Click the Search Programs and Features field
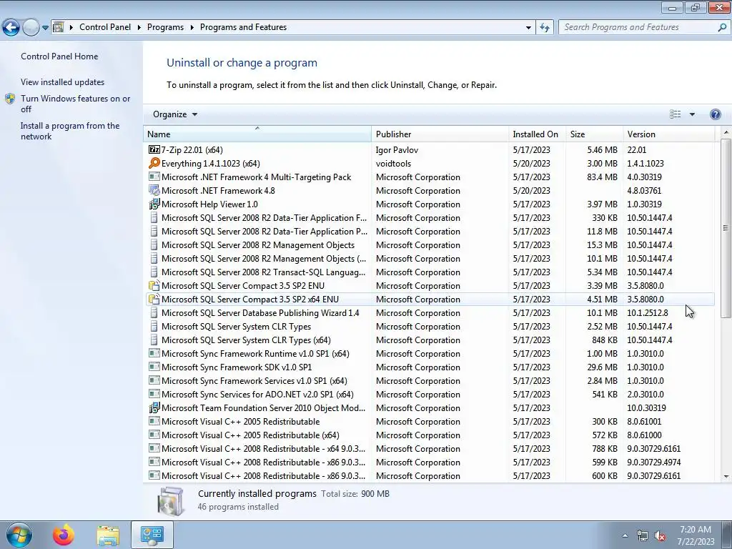 tap(638, 28)
